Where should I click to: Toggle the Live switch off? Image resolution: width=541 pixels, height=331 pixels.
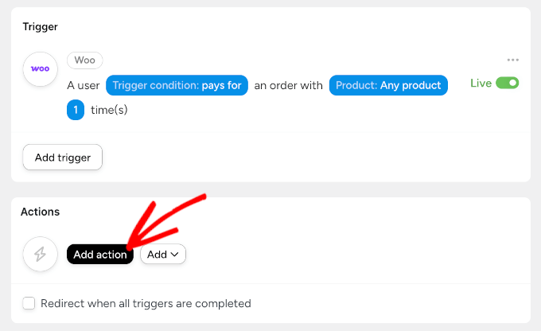coord(507,83)
